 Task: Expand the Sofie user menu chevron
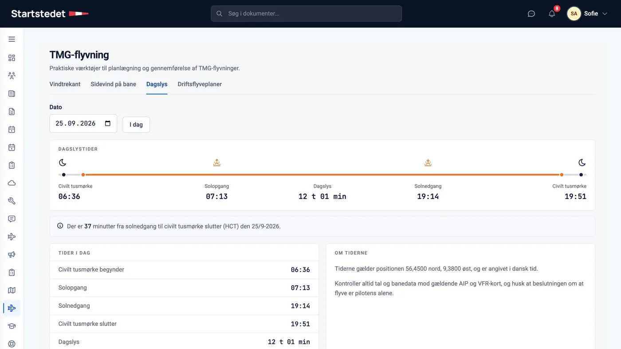[x=604, y=14]
